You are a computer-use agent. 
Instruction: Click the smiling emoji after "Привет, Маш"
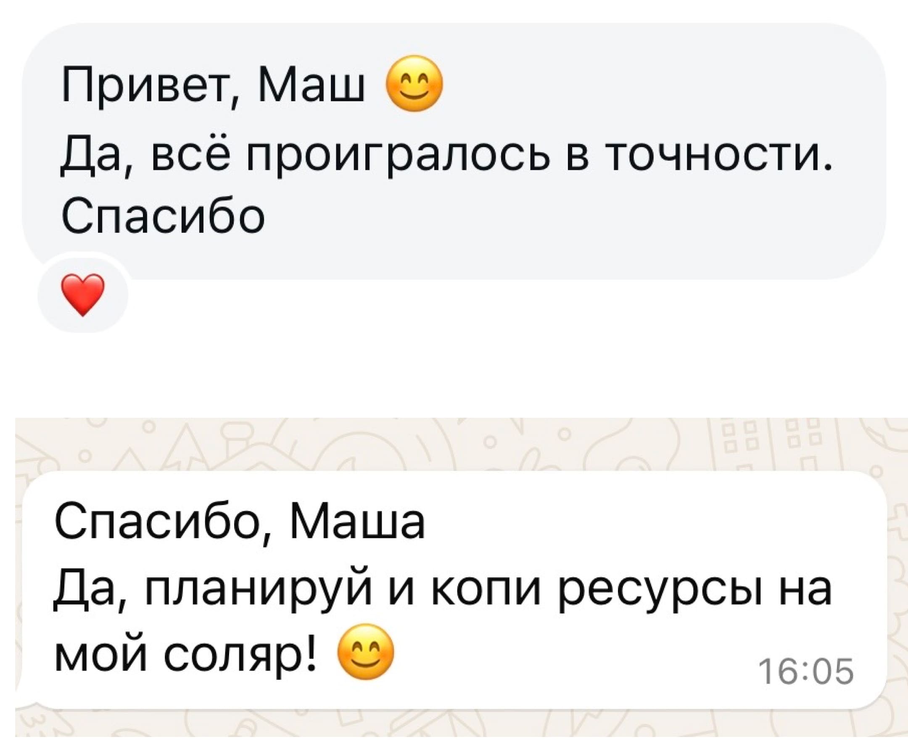414,84
